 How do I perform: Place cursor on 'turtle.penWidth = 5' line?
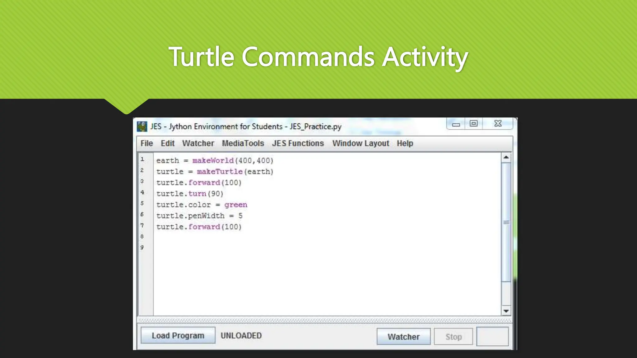199,216
